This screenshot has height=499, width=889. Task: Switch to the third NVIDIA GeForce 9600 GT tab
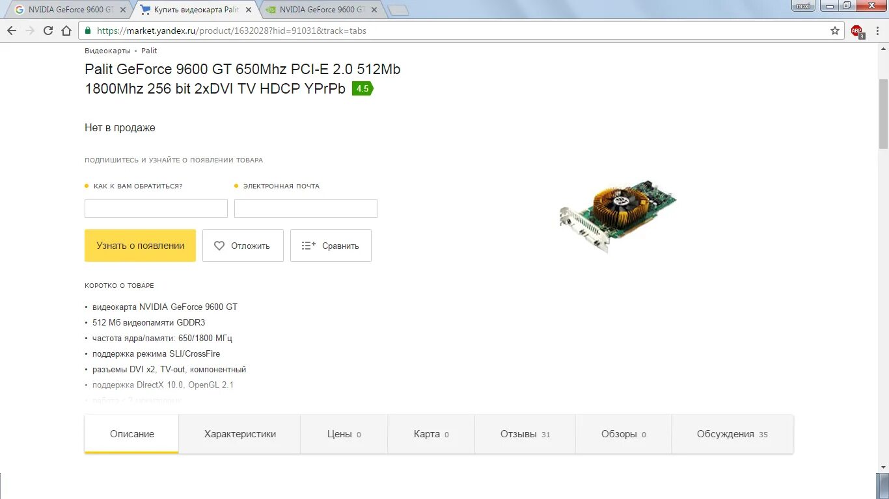point(322,10)
